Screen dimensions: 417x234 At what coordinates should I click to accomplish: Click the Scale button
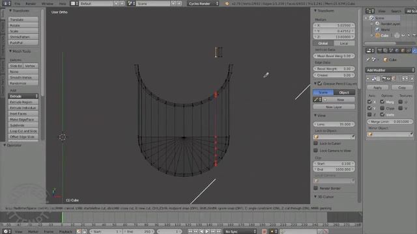23,31
